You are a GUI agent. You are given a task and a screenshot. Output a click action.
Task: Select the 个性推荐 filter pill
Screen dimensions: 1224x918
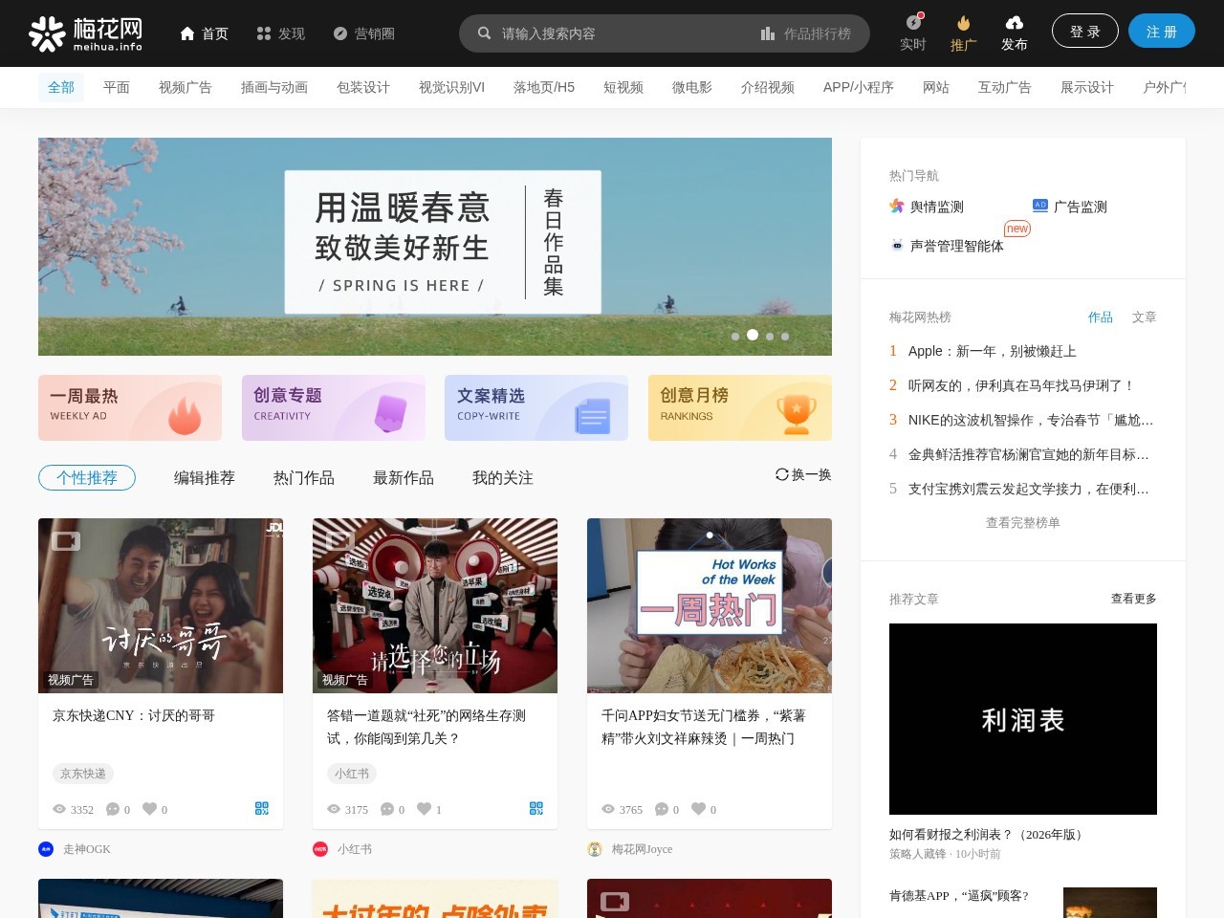pyautogui.click(x=87, y=477)
